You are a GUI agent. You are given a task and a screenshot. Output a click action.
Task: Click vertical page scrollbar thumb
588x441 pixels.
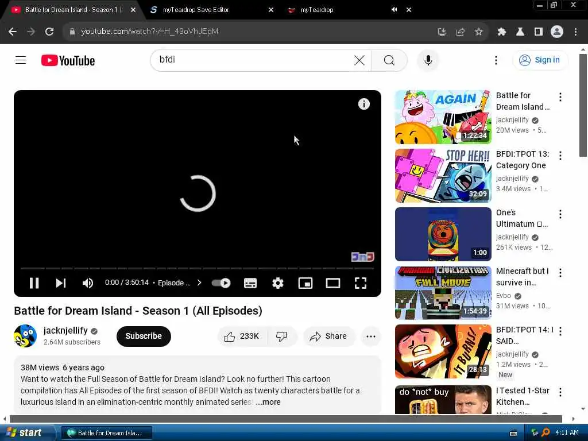(x=583, y=105)
